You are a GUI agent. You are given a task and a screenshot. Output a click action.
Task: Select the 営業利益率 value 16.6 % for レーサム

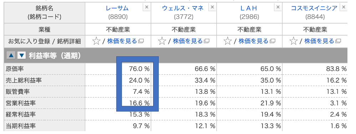(139, 103)
